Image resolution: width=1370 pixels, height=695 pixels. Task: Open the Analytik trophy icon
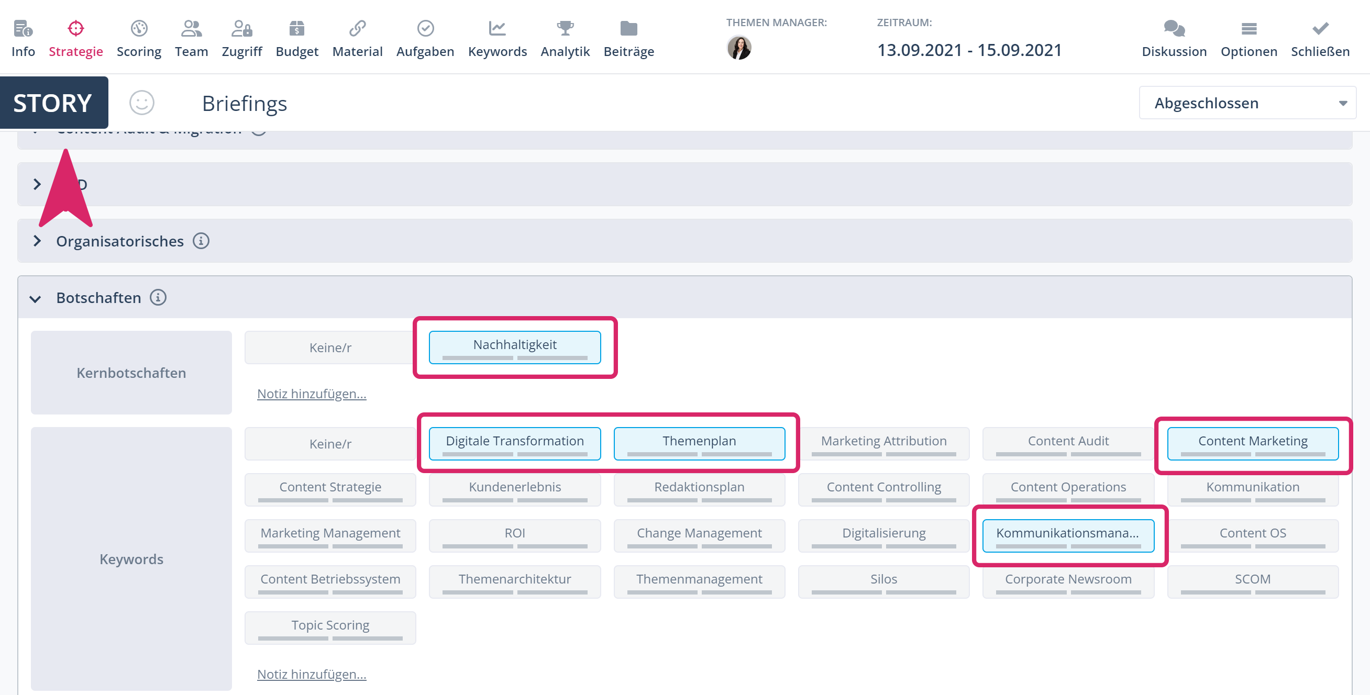[x=565, y=28]
